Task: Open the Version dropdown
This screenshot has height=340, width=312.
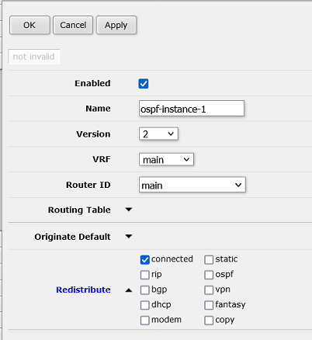Action: 158,134
